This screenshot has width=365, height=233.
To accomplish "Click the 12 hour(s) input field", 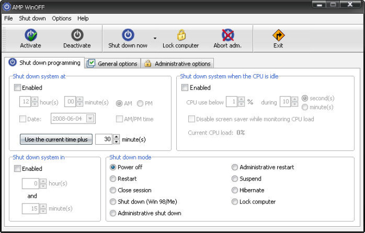I will point(25,101).
